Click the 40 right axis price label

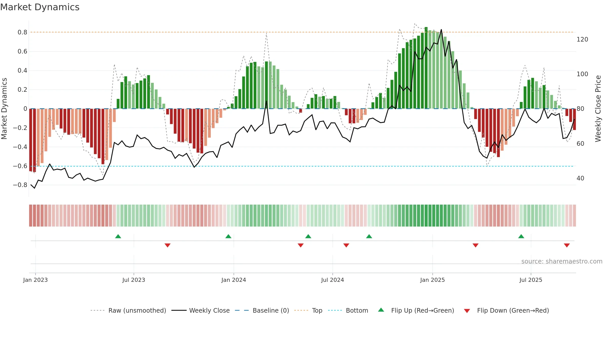click(580, 178)
